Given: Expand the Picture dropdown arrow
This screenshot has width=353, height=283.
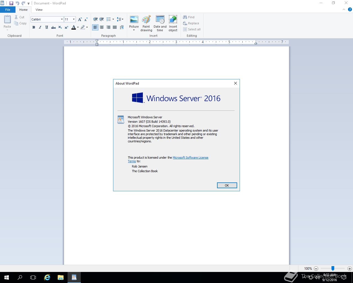Looking at the screenshot, I should pos(134,30).
